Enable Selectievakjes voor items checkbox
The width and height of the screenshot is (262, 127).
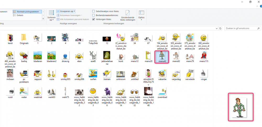(x=94, y=11)
